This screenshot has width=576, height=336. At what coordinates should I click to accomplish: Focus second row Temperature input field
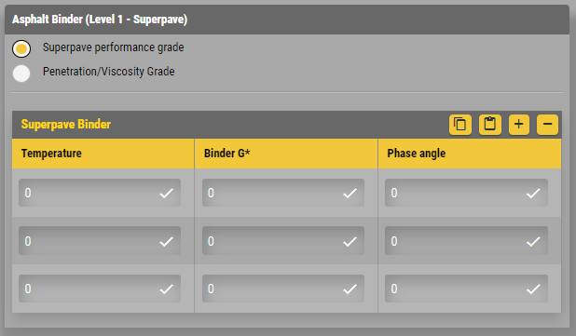(x=100, y=241)
